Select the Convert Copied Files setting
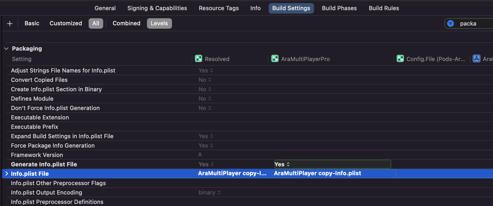Image resolution: width=493 pixels, height=206 pixels. click(39, 80)
